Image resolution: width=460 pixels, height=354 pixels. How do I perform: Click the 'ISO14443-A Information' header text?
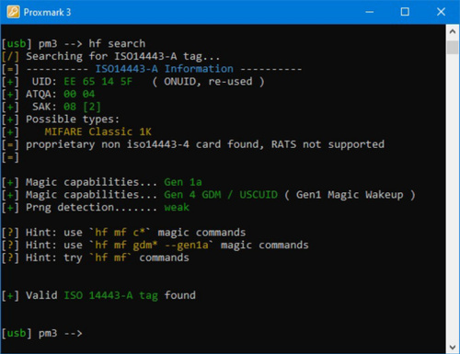165,69
